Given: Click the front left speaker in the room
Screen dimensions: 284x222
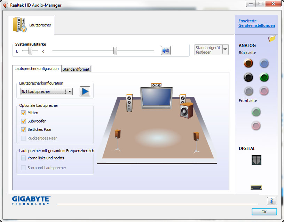Looking at the screenshot, I should point(129,103).
